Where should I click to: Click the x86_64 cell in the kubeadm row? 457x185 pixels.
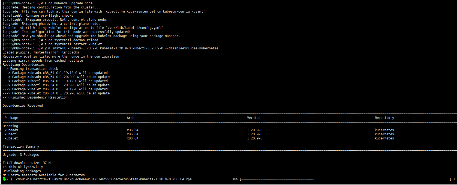pos(133,130)
